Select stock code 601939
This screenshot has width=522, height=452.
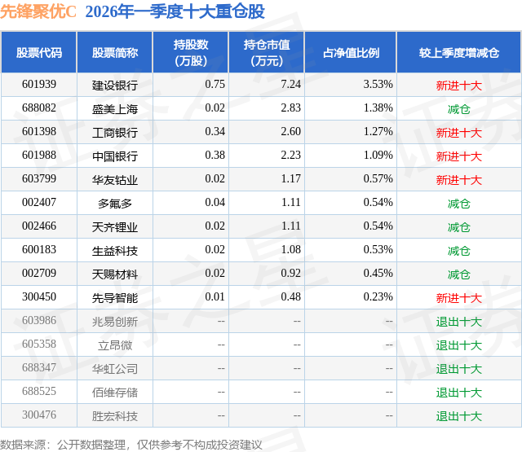point(39,84)
